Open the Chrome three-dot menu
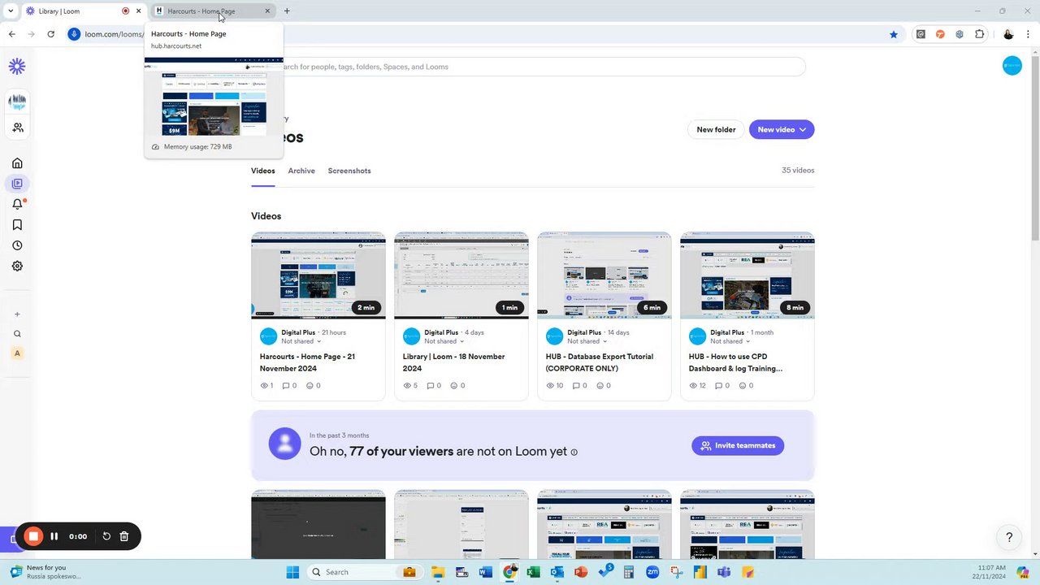 coord(1028,34)
